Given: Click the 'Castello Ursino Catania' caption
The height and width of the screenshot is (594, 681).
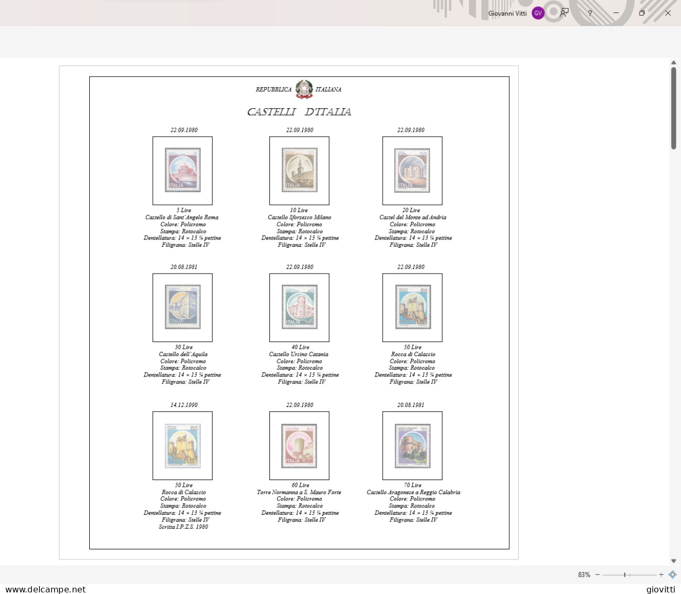Looking at the screenshot, I should click(299, 355).
